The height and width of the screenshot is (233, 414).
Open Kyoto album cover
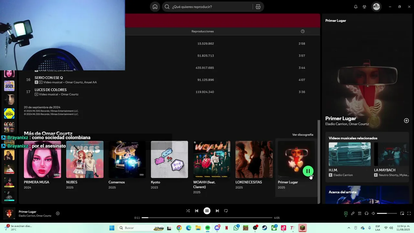[169, 159]
